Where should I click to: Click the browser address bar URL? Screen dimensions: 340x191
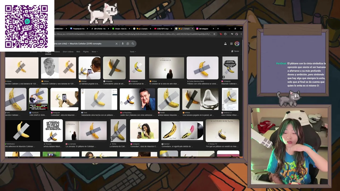pos(133,34)
